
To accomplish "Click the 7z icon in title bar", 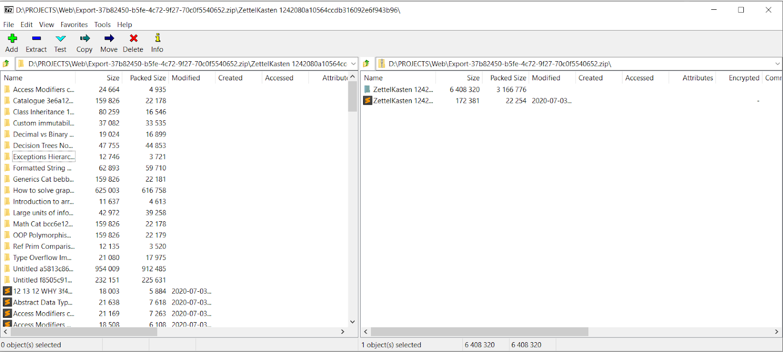I will click(8, 10).
